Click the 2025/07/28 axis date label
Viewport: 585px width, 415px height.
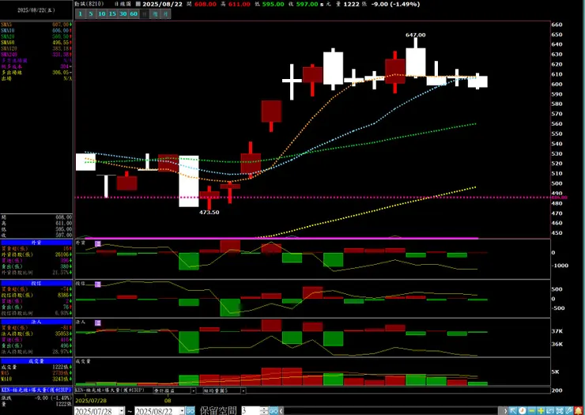tap(91, 401)
